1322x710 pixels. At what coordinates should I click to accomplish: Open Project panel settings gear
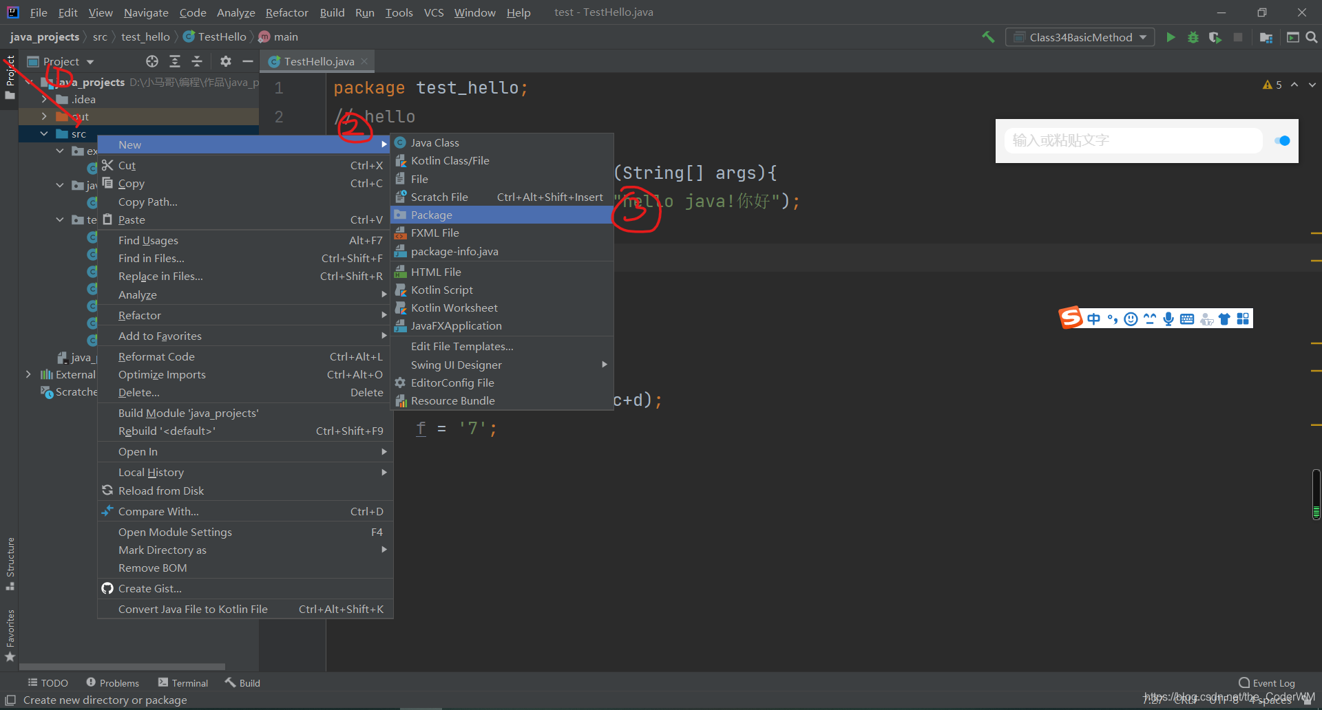(226, 61)
